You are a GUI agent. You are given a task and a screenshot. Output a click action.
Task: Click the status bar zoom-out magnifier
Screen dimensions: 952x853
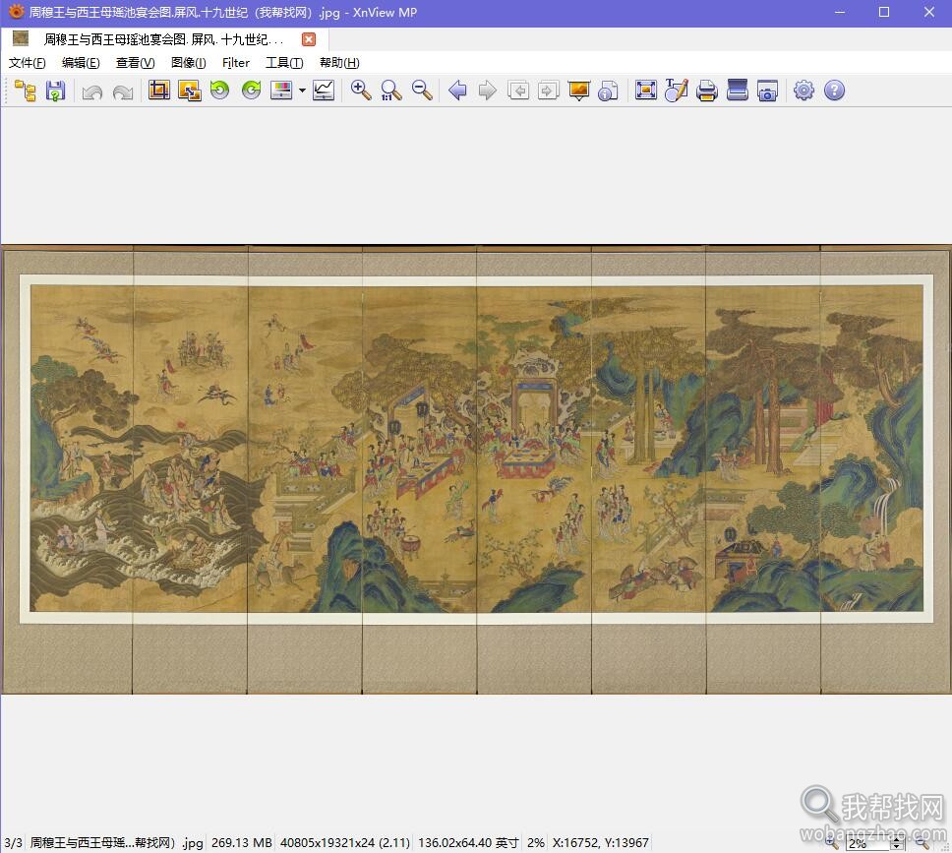coord(922,843)
